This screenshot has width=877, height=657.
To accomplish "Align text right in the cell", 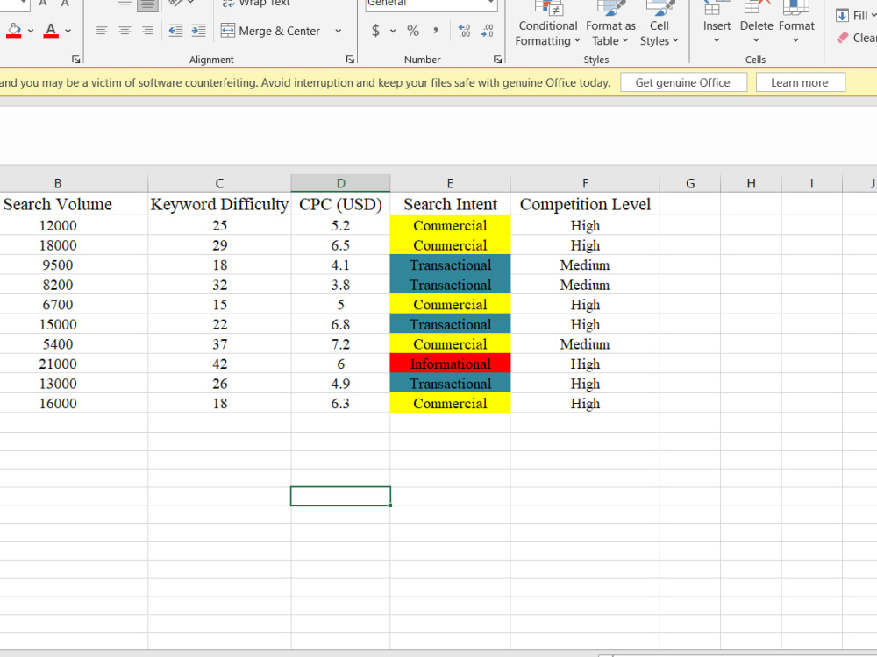I will (147, 31).
